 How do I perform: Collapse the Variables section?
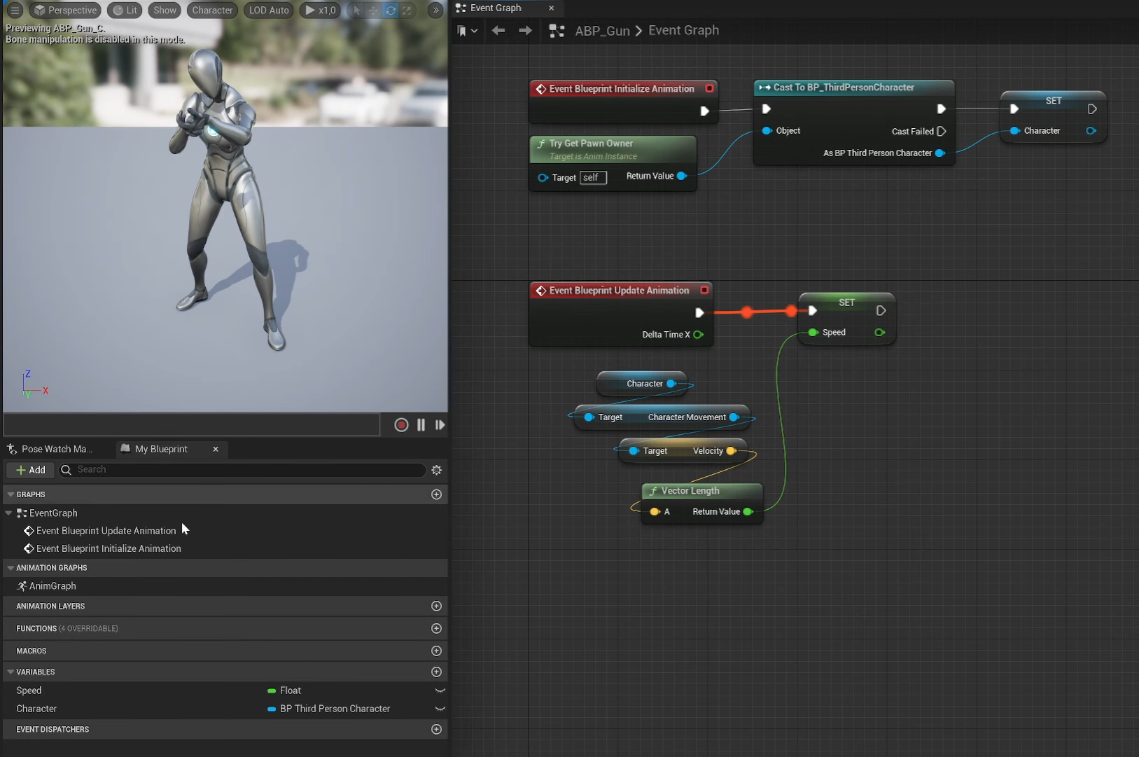(11, 672)
